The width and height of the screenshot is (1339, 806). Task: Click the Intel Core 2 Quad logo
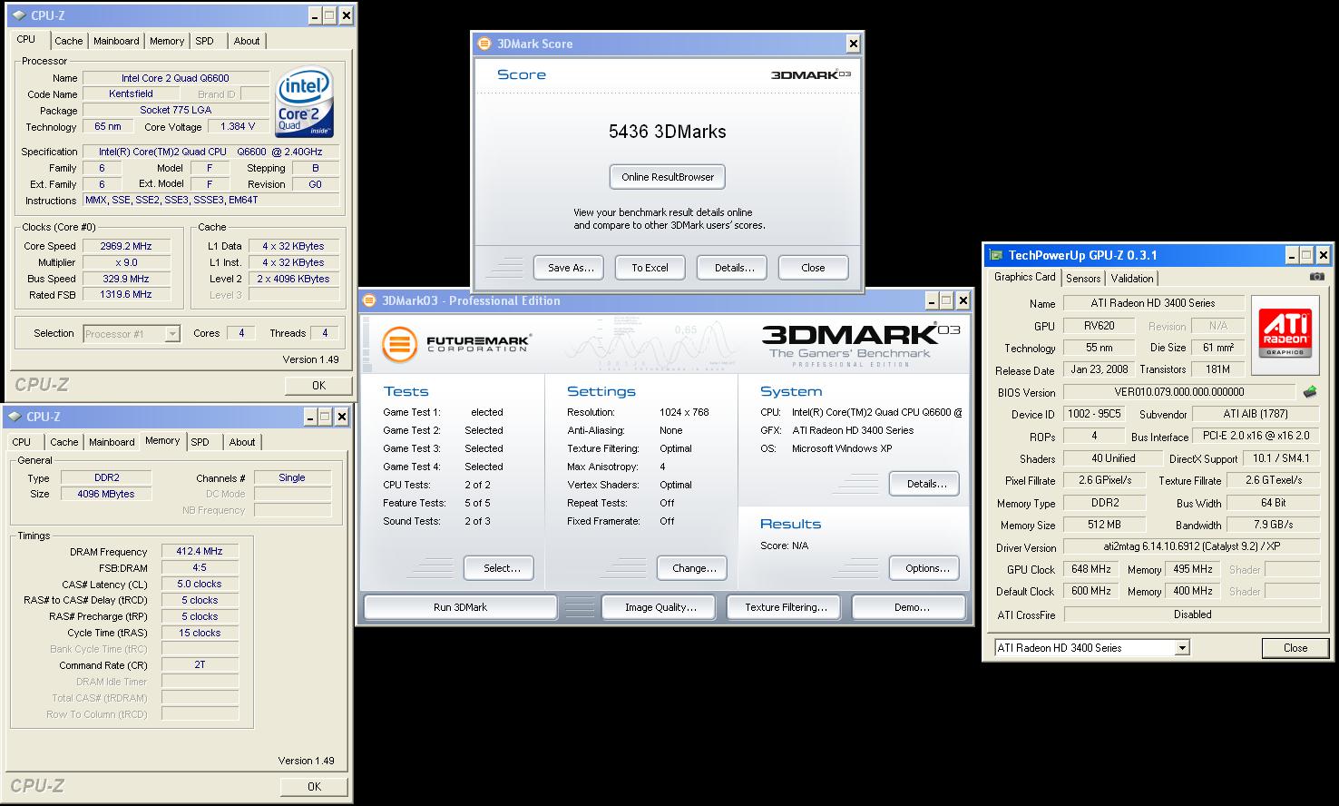(306, 103)
